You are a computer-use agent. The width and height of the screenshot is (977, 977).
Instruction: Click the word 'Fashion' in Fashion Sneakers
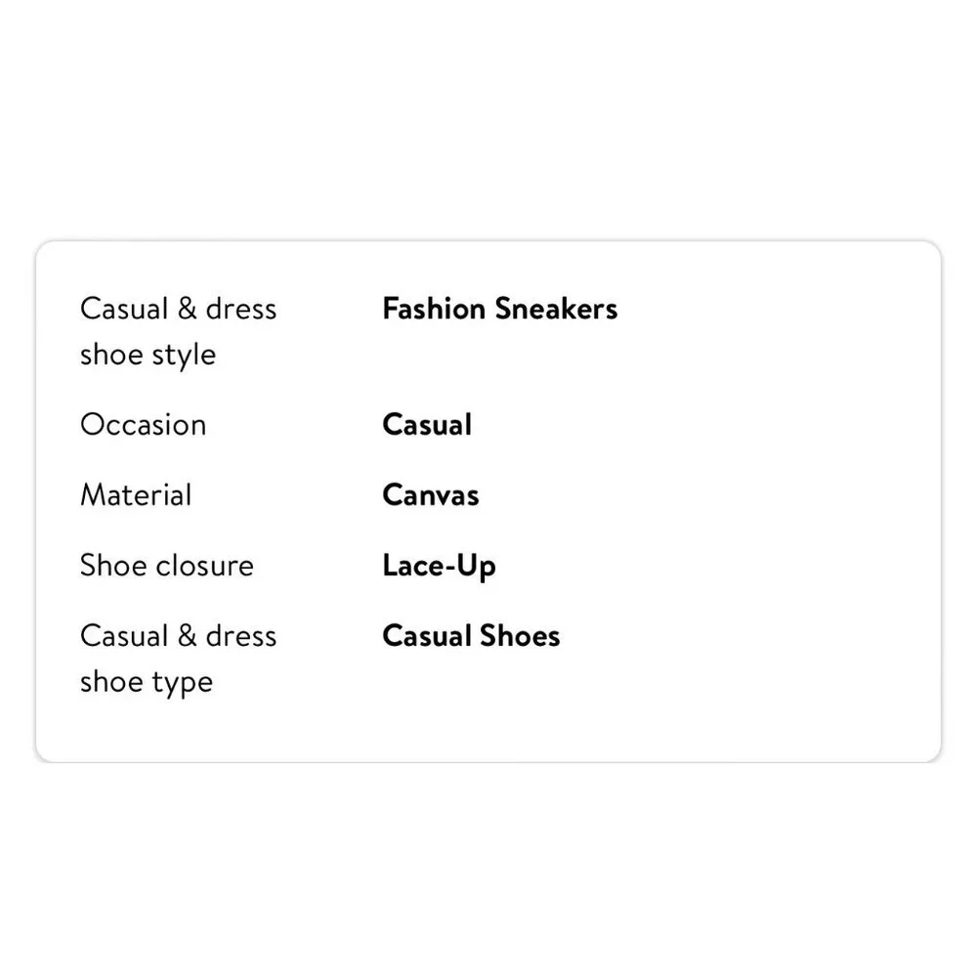click(434, 309)
